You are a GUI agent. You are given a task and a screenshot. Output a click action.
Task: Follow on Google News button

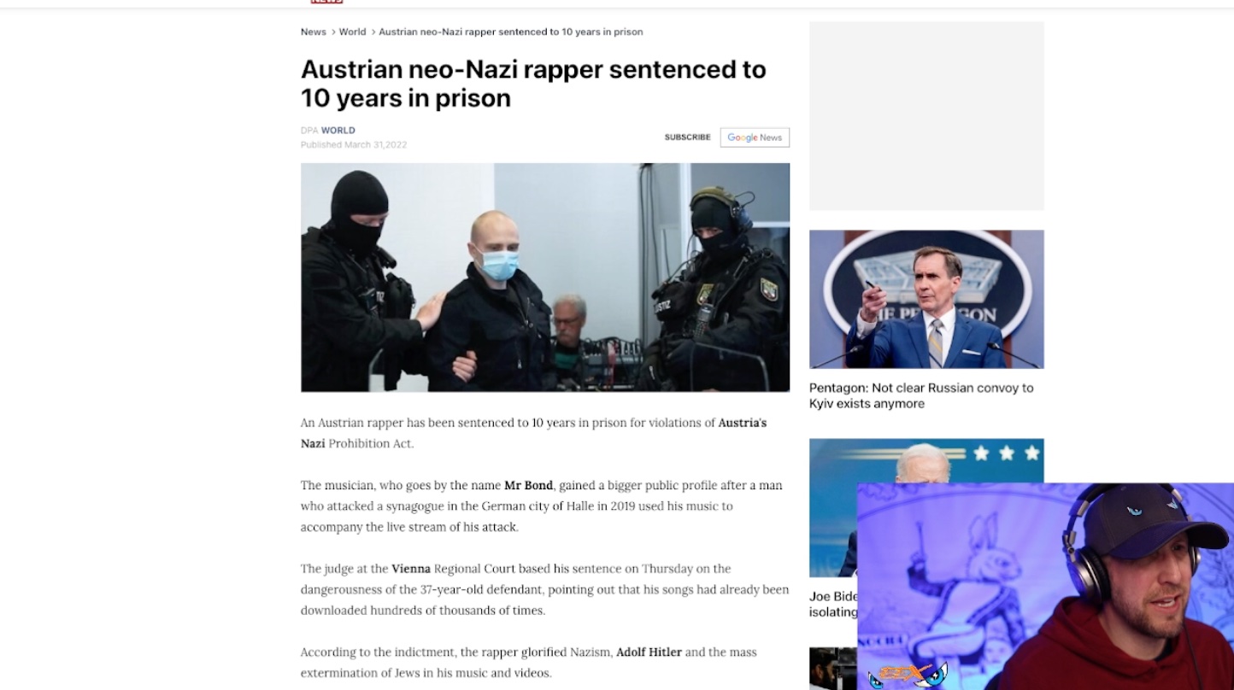click(755, 137)
